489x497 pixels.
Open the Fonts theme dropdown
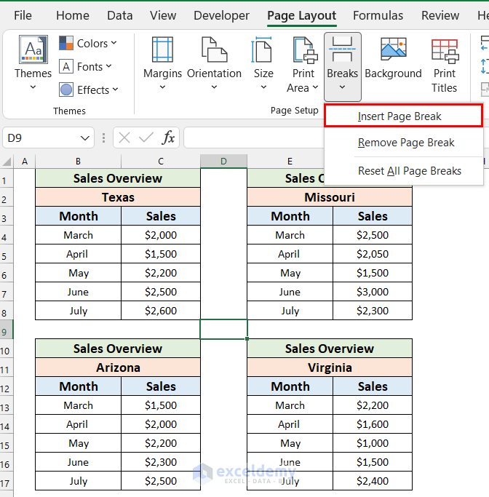(x=86, y=66)
